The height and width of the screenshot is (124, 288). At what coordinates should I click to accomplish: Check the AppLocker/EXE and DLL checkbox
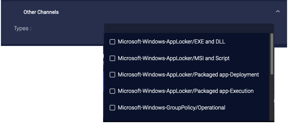click(x=112, y=42)
